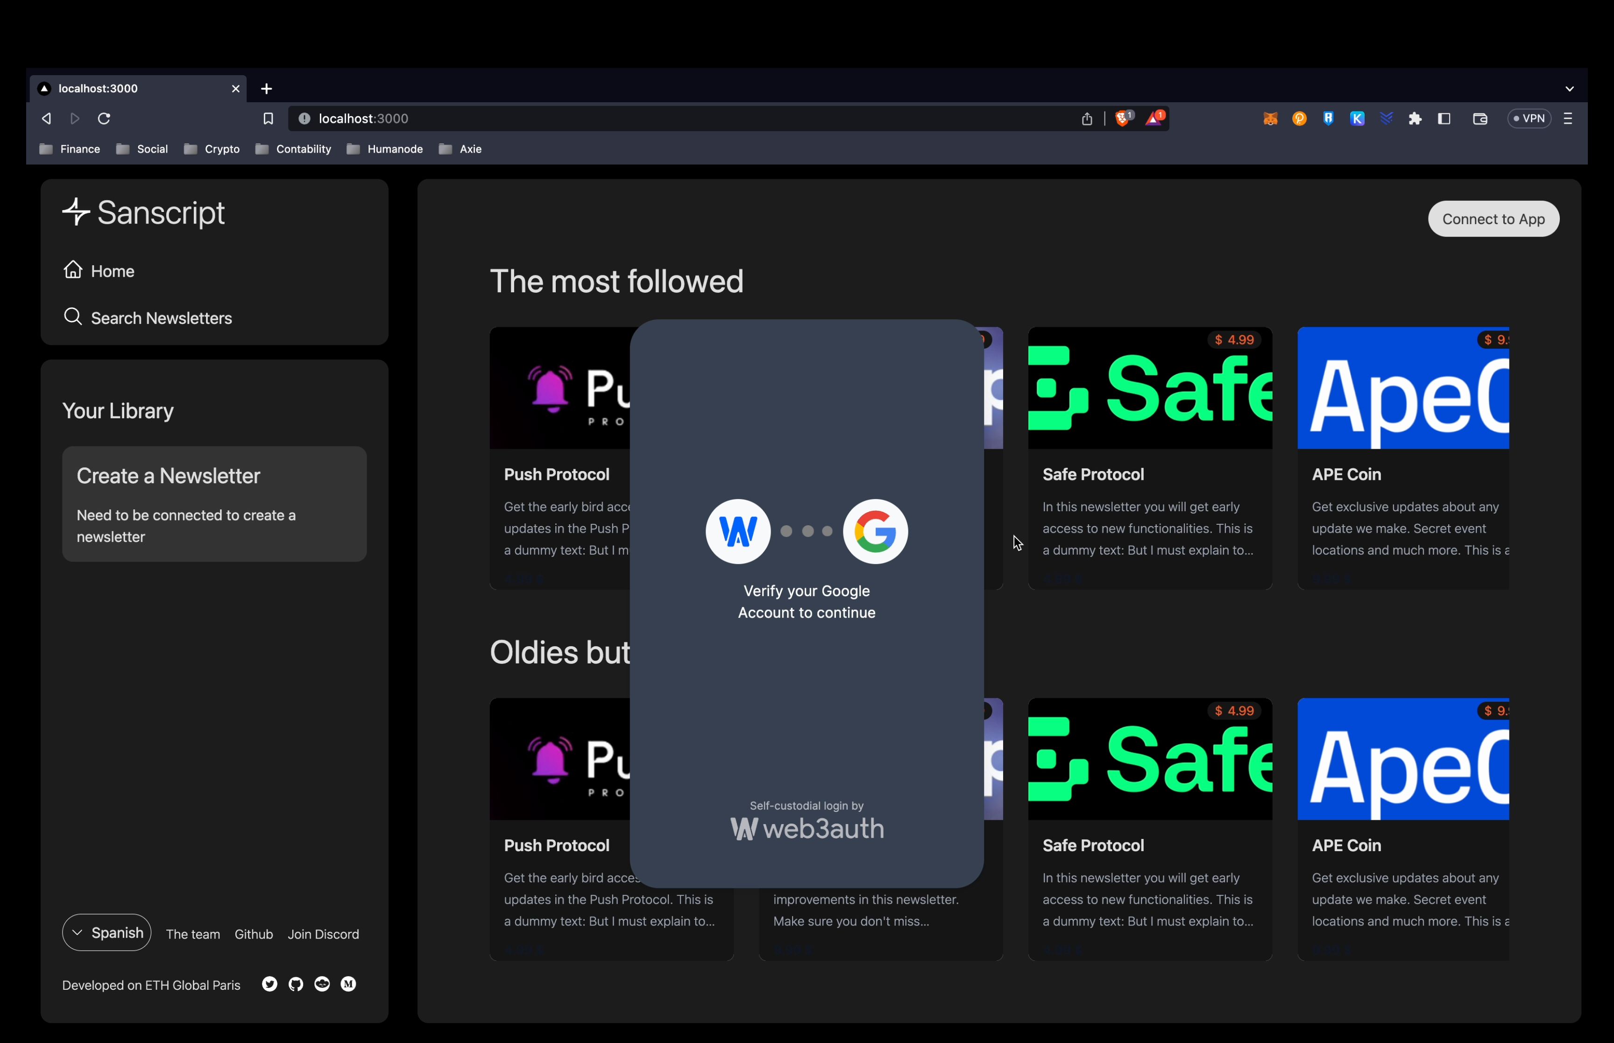1614x1043 pixels.
Task: Open APE Coin card under The most followed
Action: coord(1403,458)
